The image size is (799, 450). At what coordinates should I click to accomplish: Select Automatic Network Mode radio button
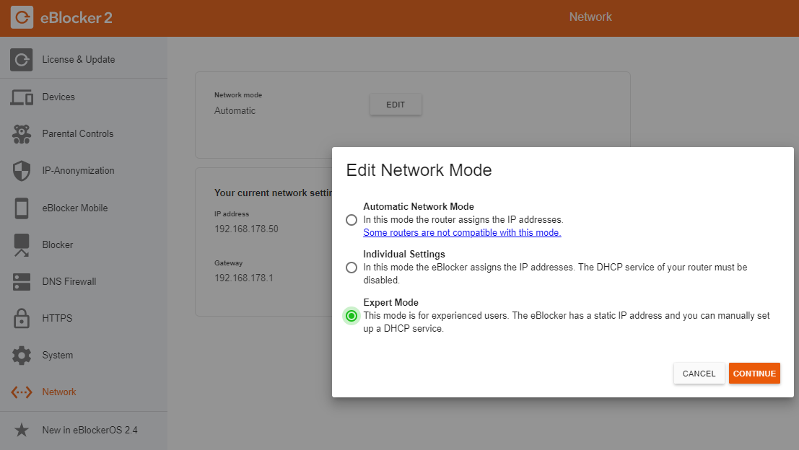point(351,220)
